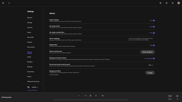The height and width of the screenshot is (102, 182).
Task: Click the volume level 25 text
Action: pos(178,99)
